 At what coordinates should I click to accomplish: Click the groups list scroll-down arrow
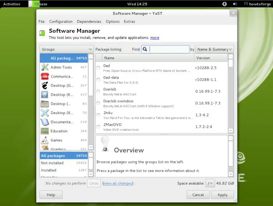tap(91, 147)
